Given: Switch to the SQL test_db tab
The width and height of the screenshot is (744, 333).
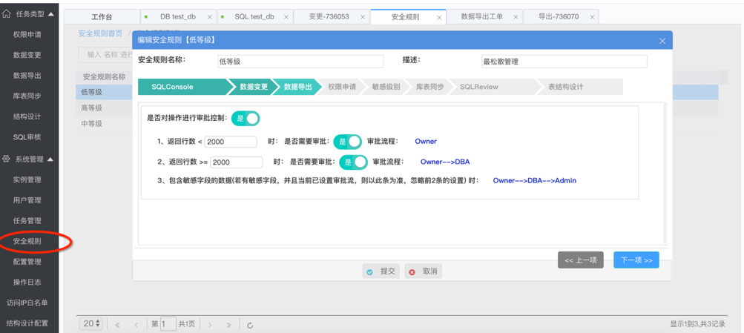Looking at the screenshot, I should (x=254, y=16).
